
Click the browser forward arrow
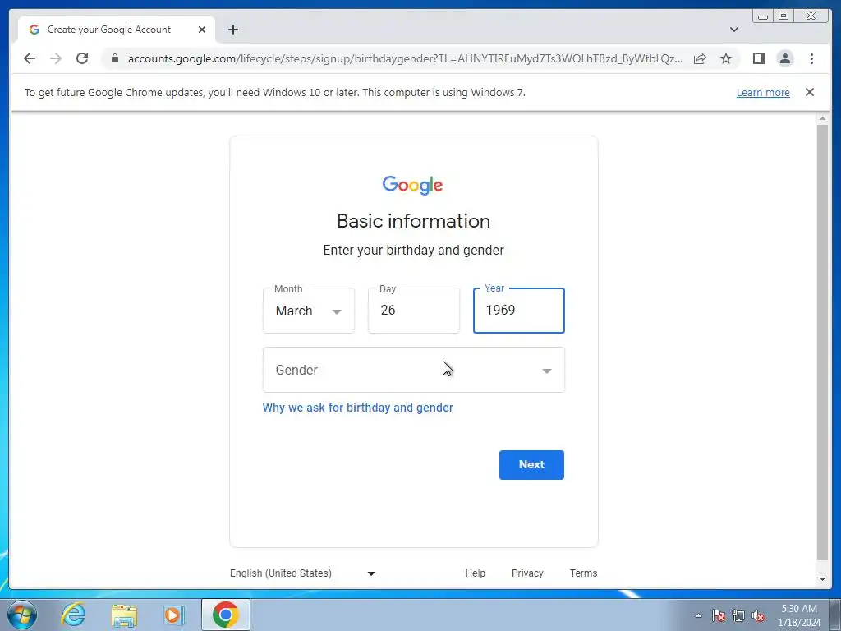[56, 58]
